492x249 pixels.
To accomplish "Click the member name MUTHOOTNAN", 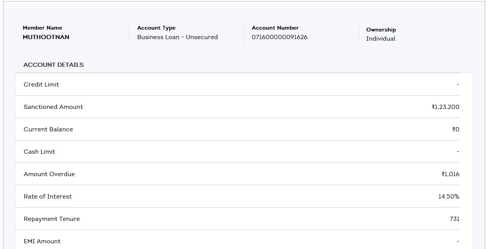I will pos(46,37).
